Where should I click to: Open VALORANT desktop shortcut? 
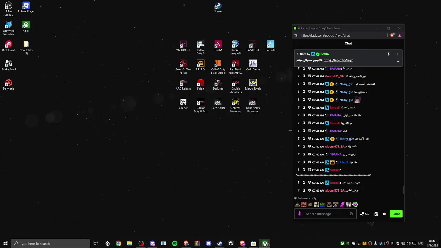point(183,46)
